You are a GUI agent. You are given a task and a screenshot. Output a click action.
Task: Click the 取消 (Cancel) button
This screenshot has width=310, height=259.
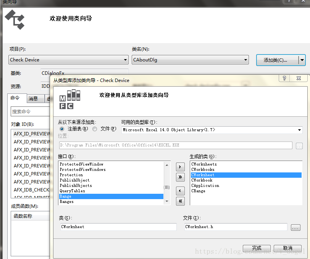[x=287, y=248]
